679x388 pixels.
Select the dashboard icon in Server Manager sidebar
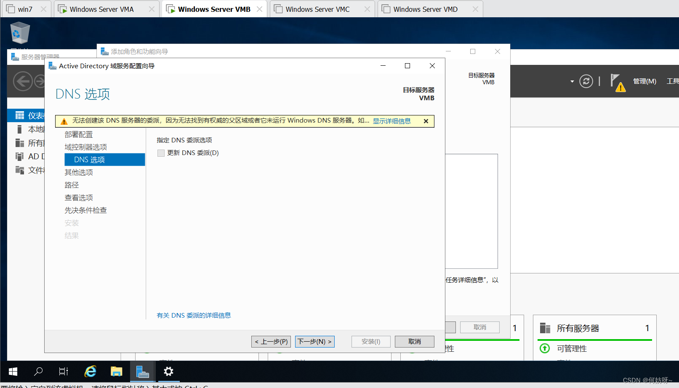point(20,115)
